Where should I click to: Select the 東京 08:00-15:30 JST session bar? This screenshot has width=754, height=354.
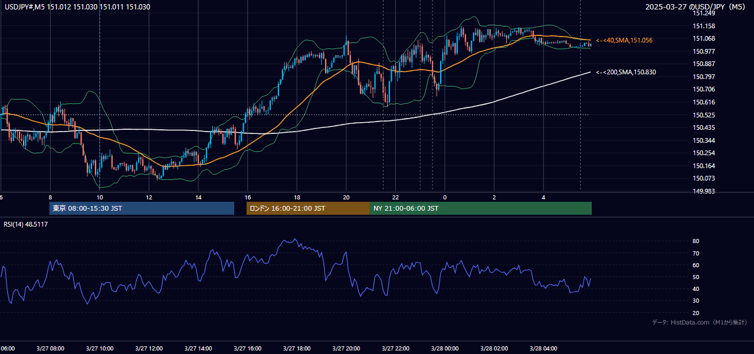[x=142, y=208]
